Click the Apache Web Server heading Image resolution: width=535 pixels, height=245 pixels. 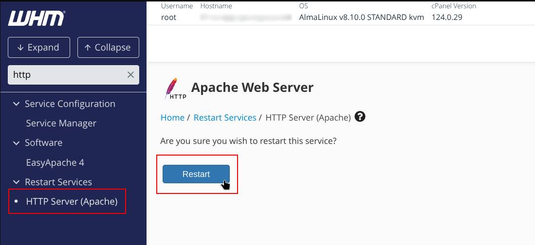coord(252,87)
